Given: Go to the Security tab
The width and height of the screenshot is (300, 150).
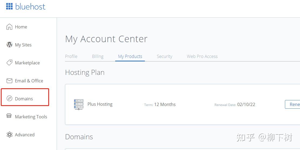Looking at the screenshot, I should 164,56.
